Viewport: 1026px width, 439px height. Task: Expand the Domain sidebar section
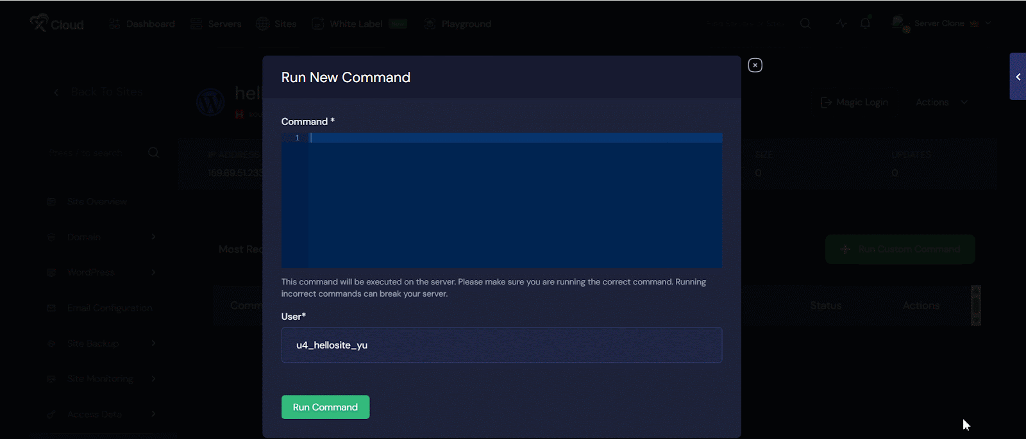click(x=103, y=237)
